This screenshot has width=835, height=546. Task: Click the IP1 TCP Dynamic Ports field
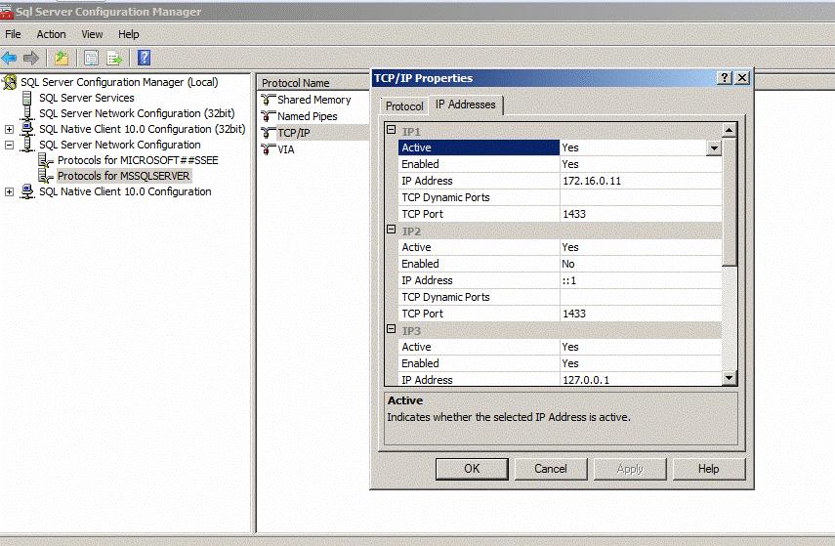tap(641, 197)
